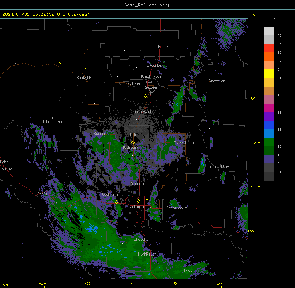Image resolution: width=295 pixels, height=288 pixels.
Task: Click the yellow diamond marker below Cochrane
Action: (x=116, y=202)
